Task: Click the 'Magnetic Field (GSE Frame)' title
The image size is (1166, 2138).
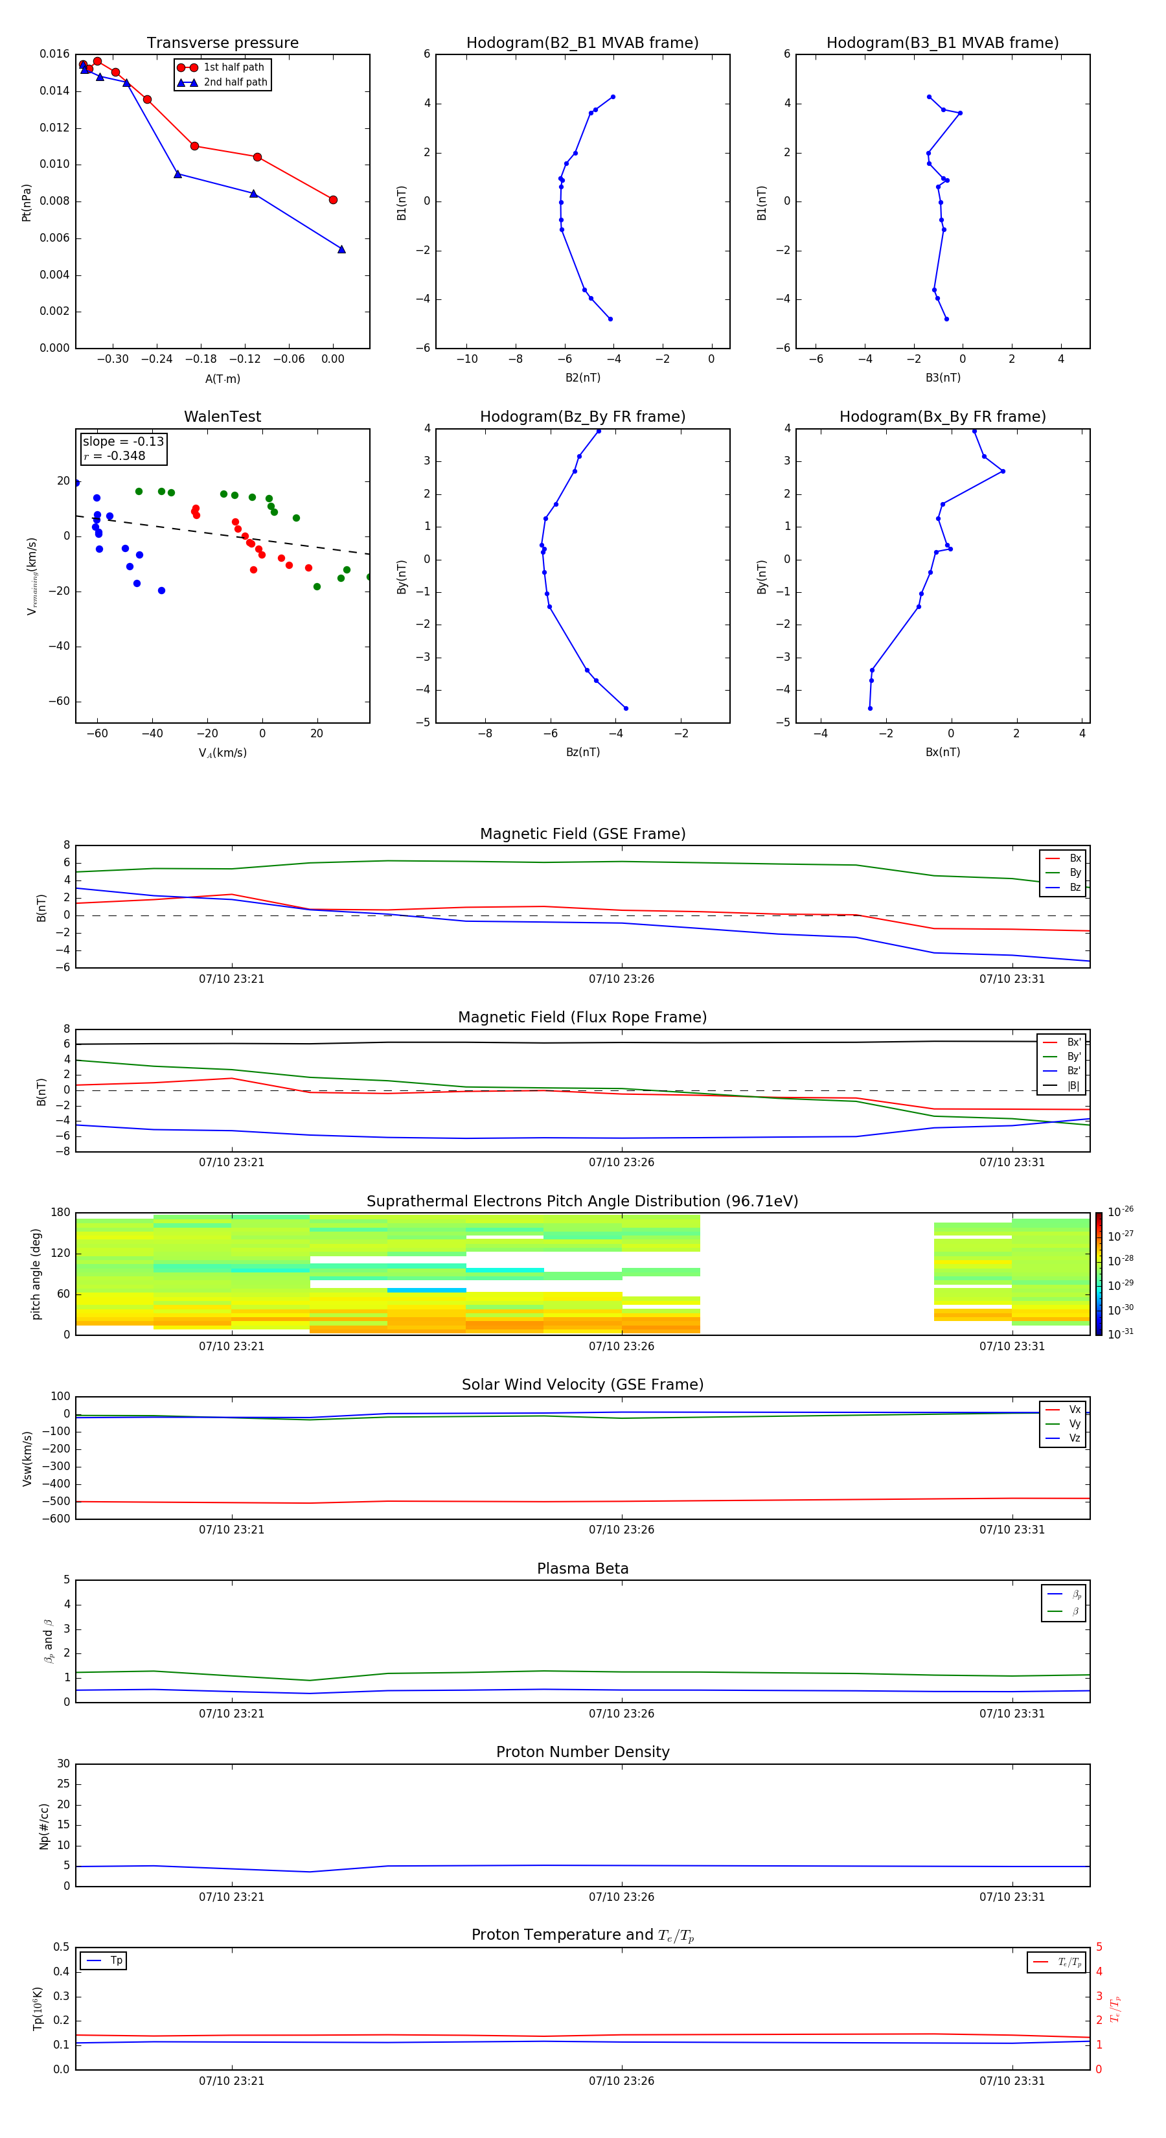Action: tap(582, 834)
